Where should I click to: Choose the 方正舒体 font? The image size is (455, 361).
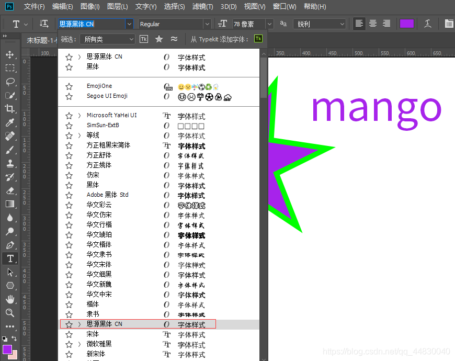pos(159,155)
